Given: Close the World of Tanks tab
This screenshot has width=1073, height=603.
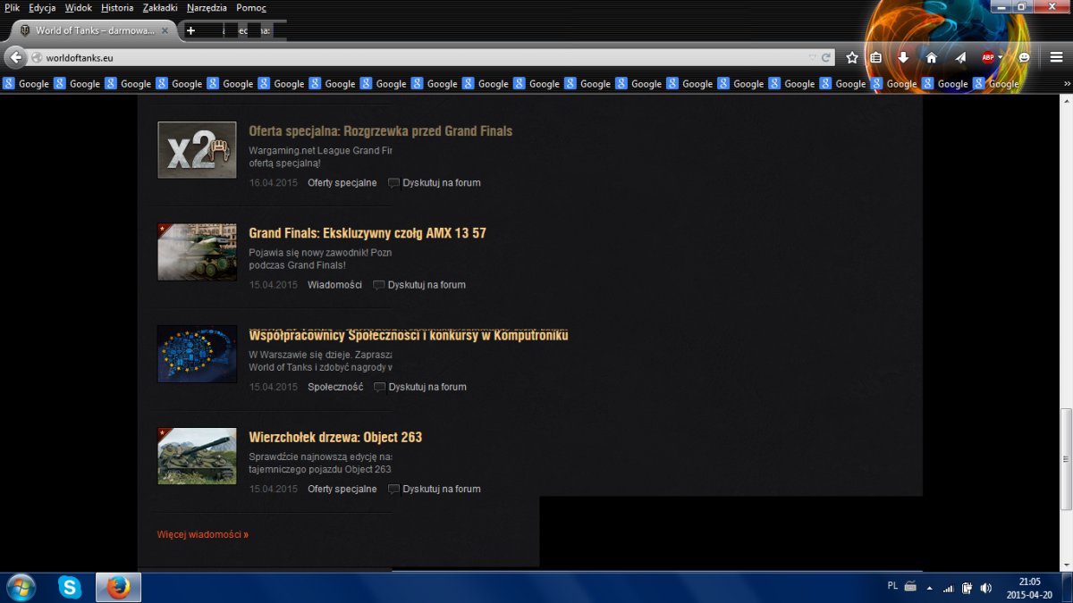Looking at the screenshot, I should point(165,30).
